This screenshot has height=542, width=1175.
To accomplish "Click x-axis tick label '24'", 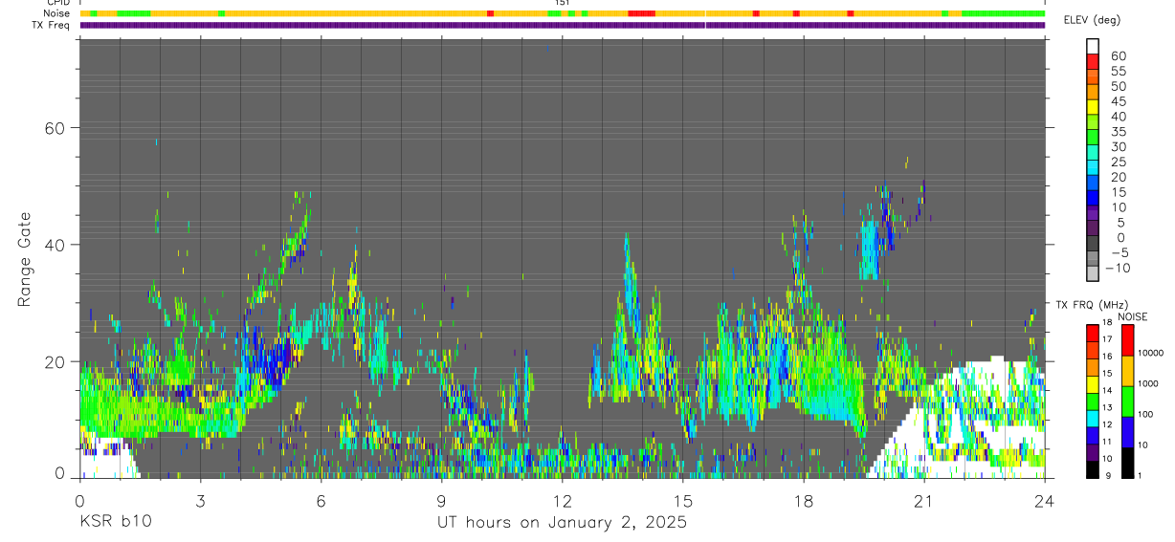I will [x=1044, y=501].
